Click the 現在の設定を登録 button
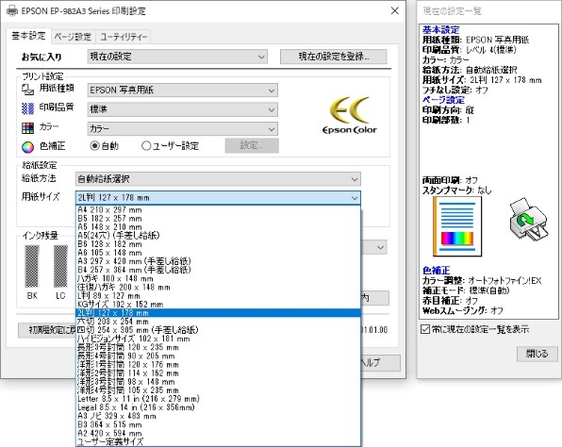Screen dimensions: 562x447 (x=333, y=57)
